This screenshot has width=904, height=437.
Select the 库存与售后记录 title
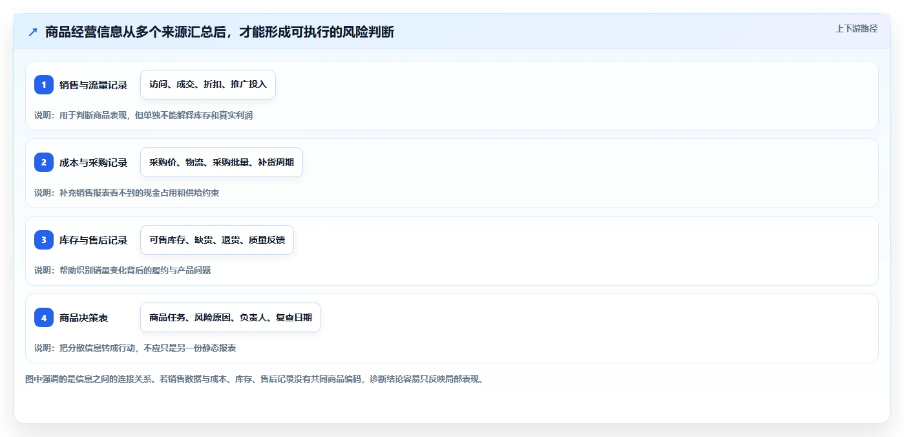[93, 240]
